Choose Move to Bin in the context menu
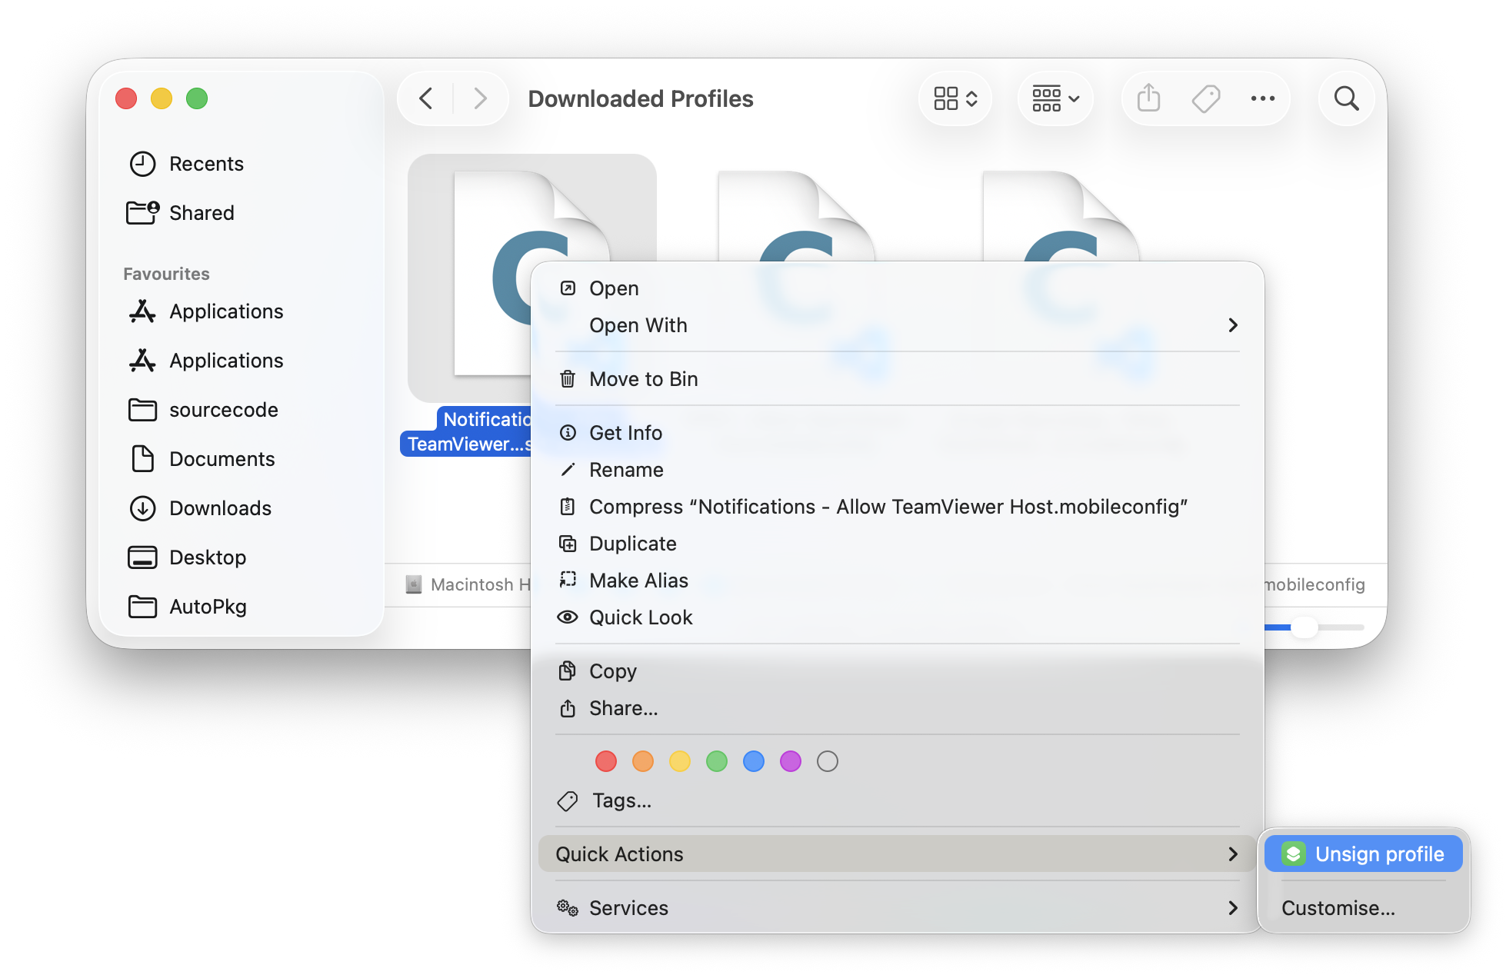The width and height of the screenshot is (1506, 975). point(643,378)
